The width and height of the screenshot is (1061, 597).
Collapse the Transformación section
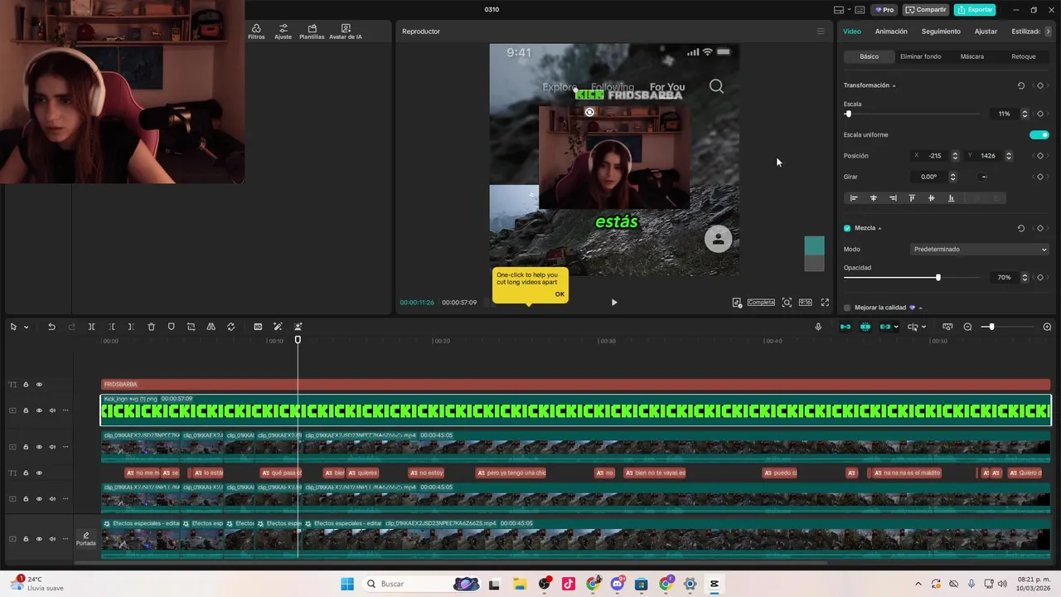894,86
